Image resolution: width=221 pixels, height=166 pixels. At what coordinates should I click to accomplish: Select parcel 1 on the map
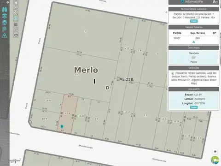point(85,31)
